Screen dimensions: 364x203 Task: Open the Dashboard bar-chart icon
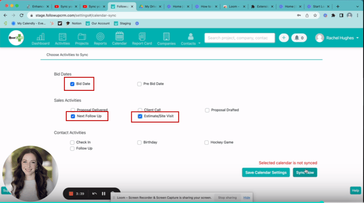coord(41,36)
